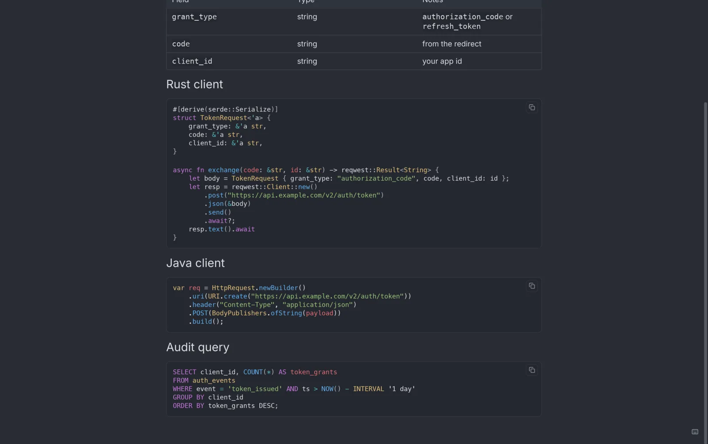Click the '.header("Content-Type"' line
Screen dimensions: 708x444
point(273,305)
